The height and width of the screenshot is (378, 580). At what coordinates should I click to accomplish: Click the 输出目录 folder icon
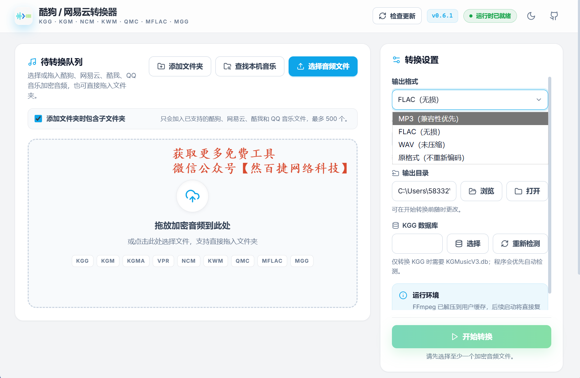(x=395, y=173)
